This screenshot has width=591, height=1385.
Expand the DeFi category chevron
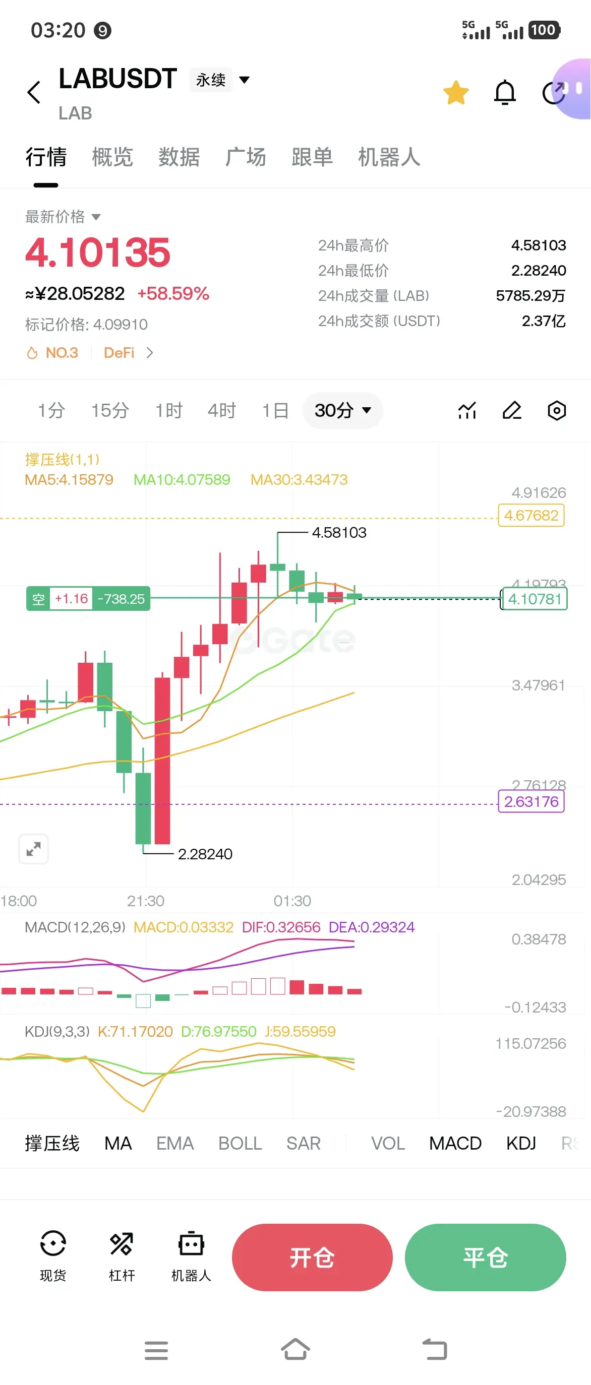pos(149,353)
